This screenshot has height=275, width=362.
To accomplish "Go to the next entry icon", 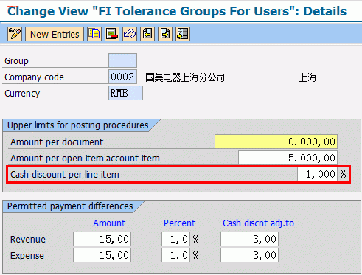I will pyautogui.click(x=165, y=34).
